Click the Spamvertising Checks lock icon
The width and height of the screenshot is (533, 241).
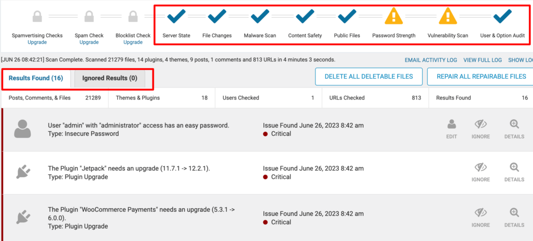click(x=37, y=16)
